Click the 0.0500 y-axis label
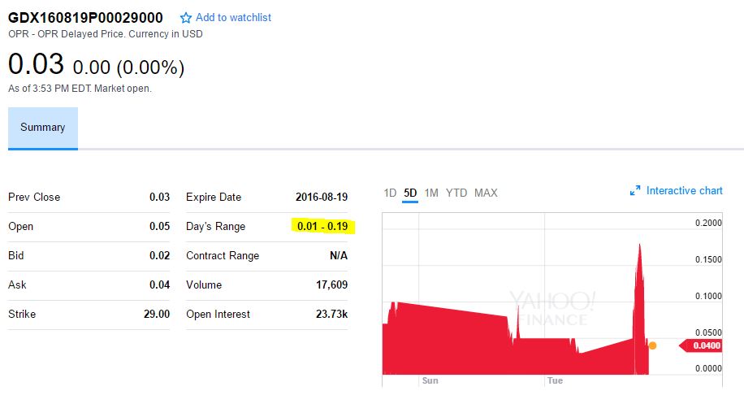The height and width of the screenshot is (417, 744). [708, 332]
